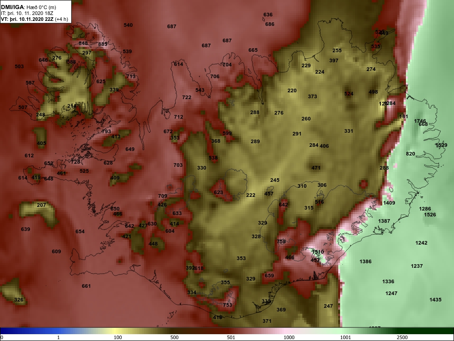Click the map value "713"
454x341 pixels.
click(131, 76)
